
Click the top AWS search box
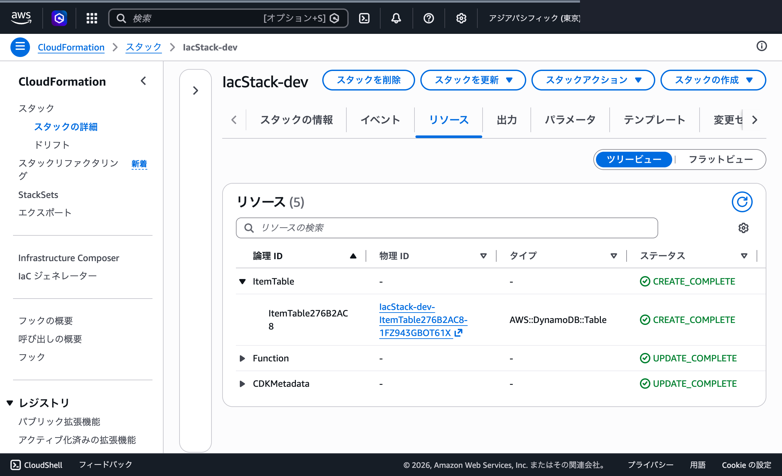pyautogui.click(x=228, y=18)
